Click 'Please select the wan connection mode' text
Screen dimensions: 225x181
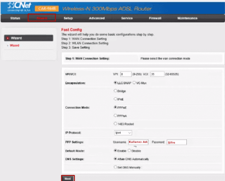pos(165,58)
